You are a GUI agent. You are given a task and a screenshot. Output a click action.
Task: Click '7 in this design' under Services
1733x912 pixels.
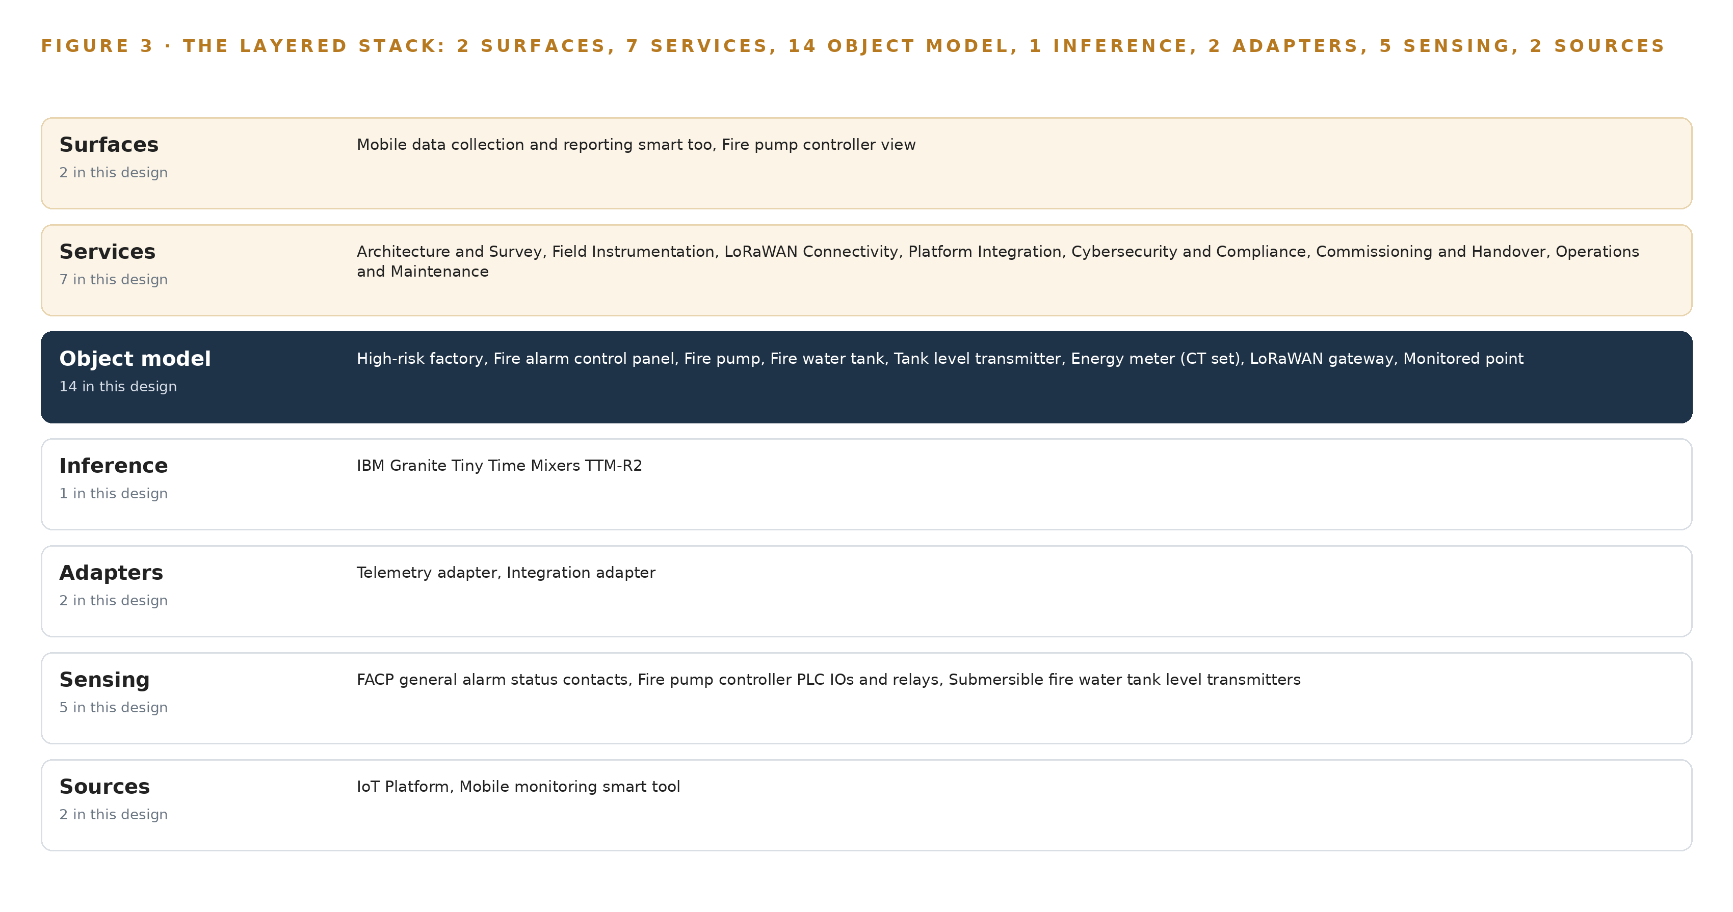(114, 280)
